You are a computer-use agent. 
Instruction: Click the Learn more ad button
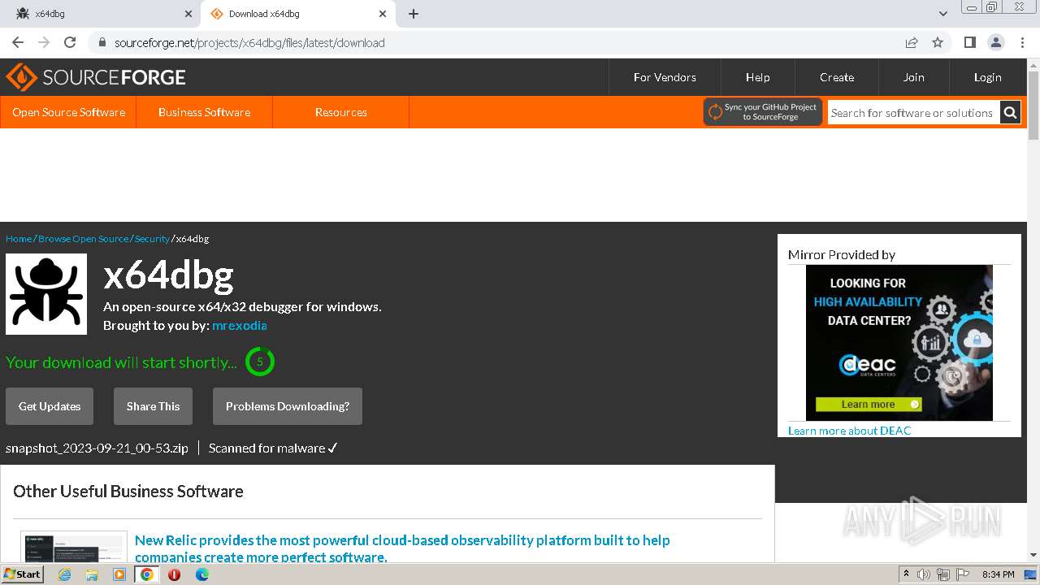pos(868,404)
